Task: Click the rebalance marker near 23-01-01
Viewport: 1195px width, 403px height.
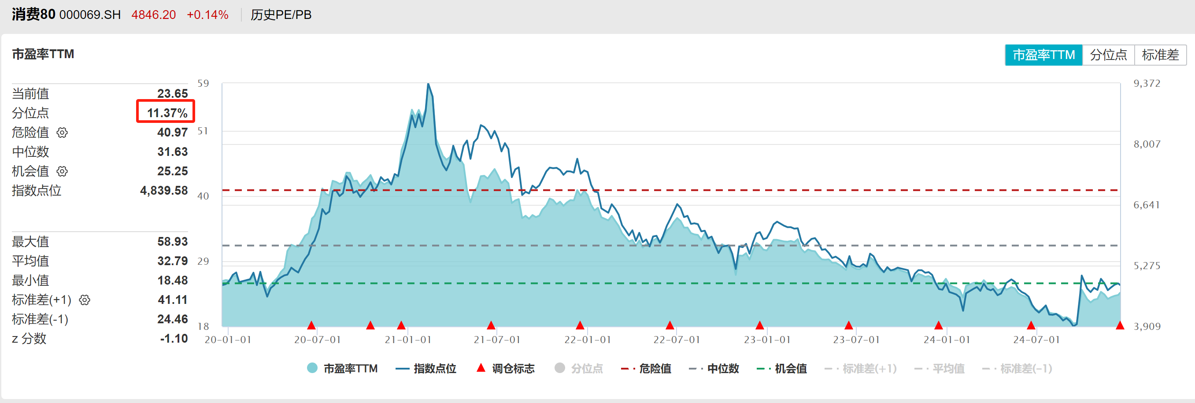Action: click(759, 325)
